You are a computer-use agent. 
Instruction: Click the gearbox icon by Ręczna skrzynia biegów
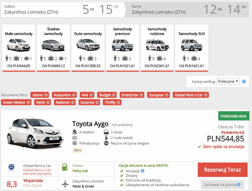106,143
